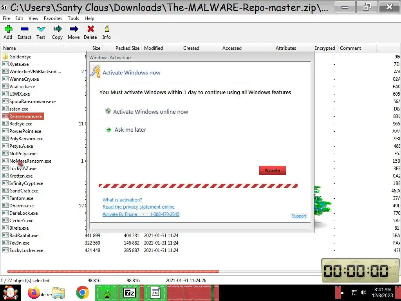Click the Krotten.exe file icon

point(5,176)
